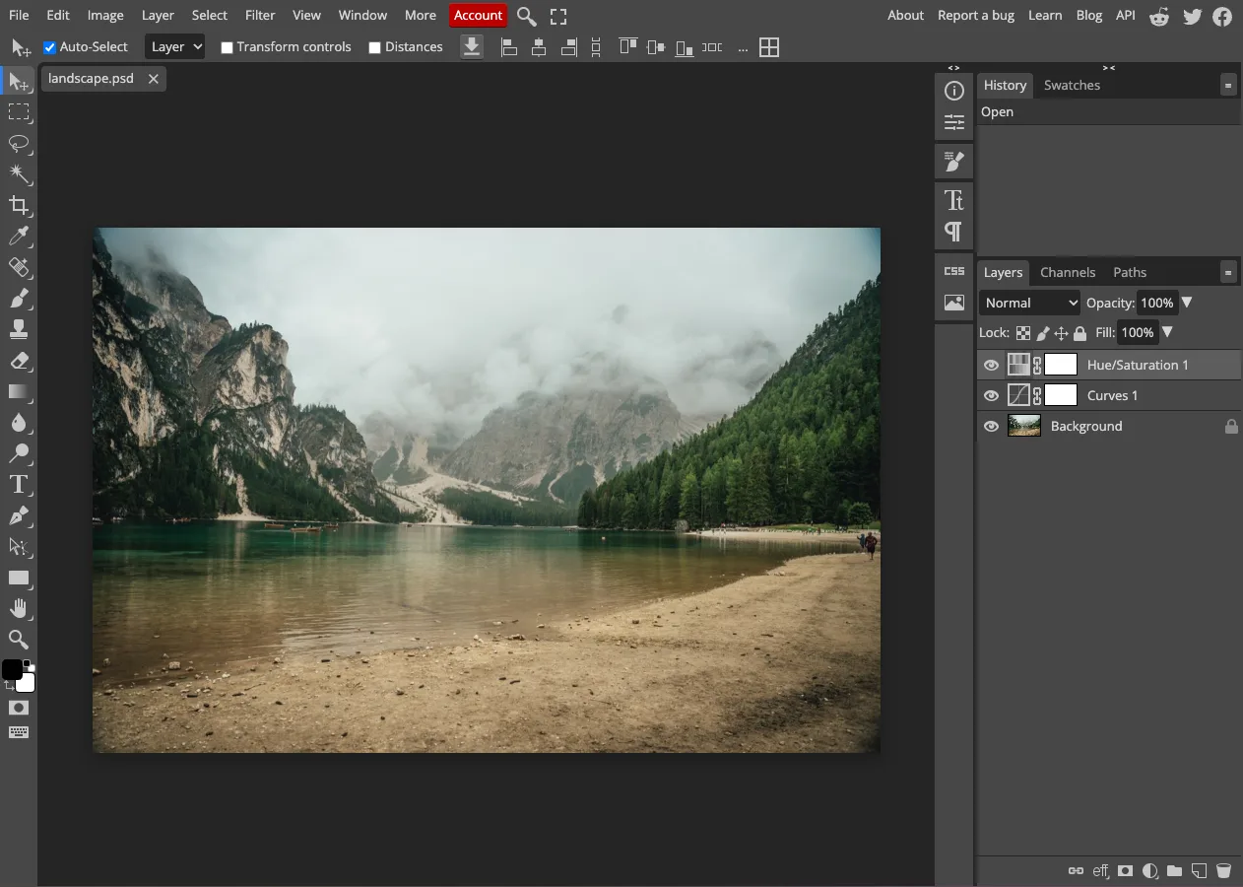
Task: Select the Blur tool
Action: [19, 423]
